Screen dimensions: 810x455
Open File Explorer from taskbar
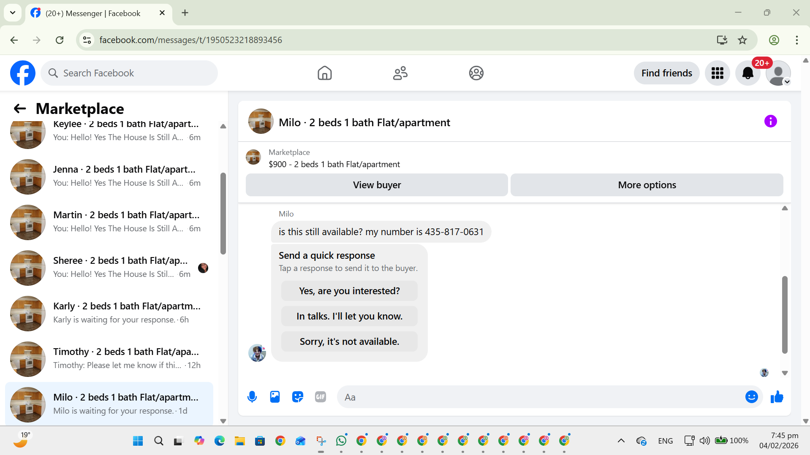coord(239,441)
